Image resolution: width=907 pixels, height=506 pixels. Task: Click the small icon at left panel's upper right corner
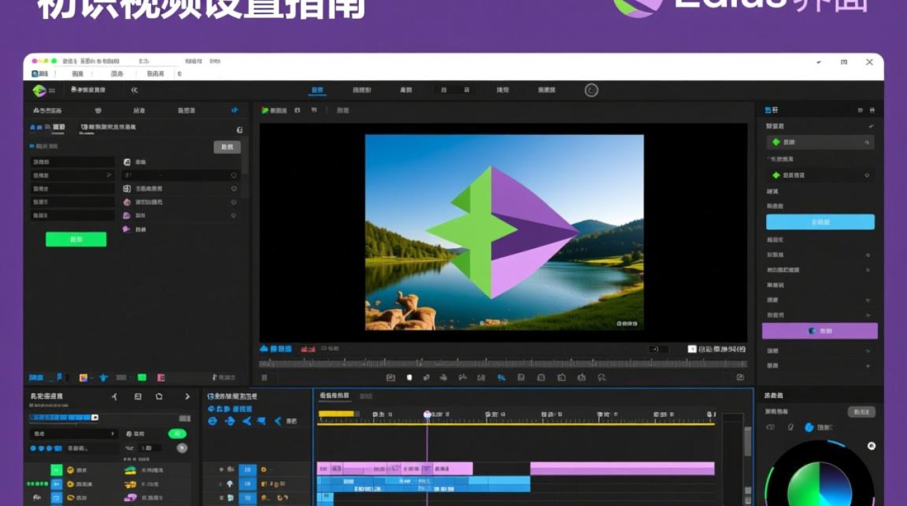coord(240,130)
